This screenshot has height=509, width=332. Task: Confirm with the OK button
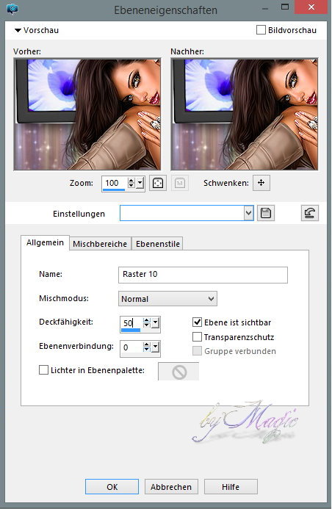112,487
